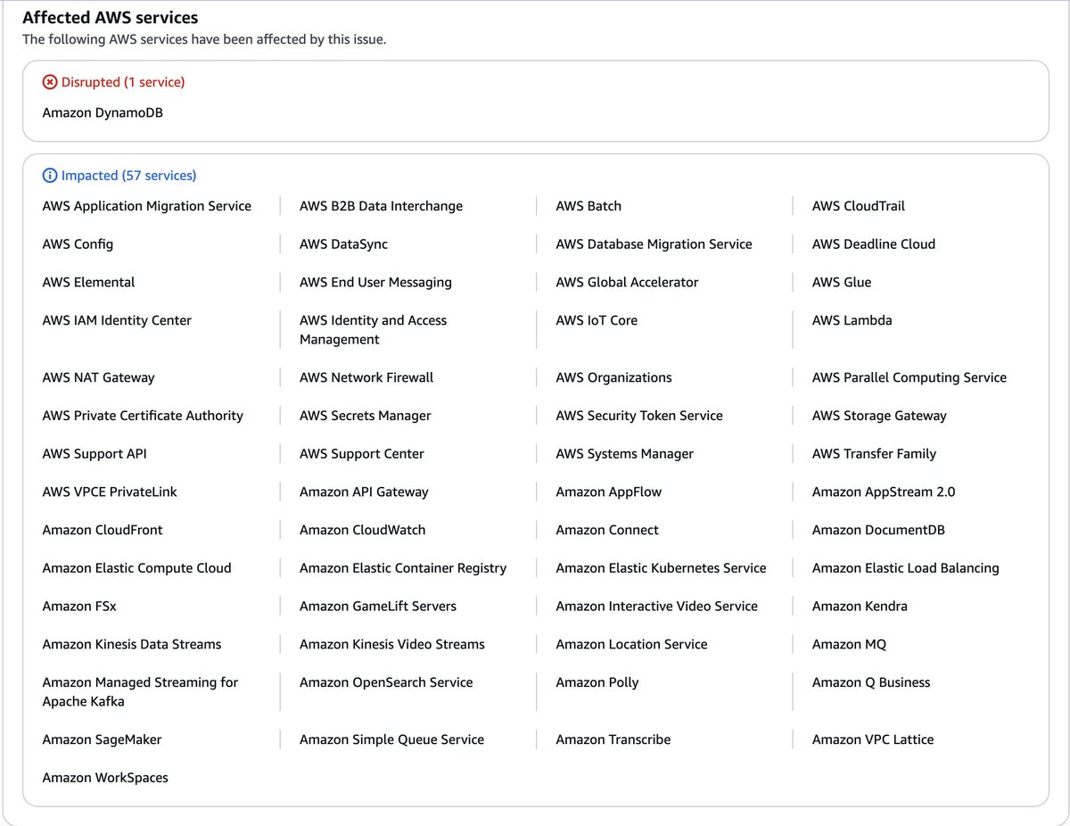Open AWS IAM Identity Center

116,319
